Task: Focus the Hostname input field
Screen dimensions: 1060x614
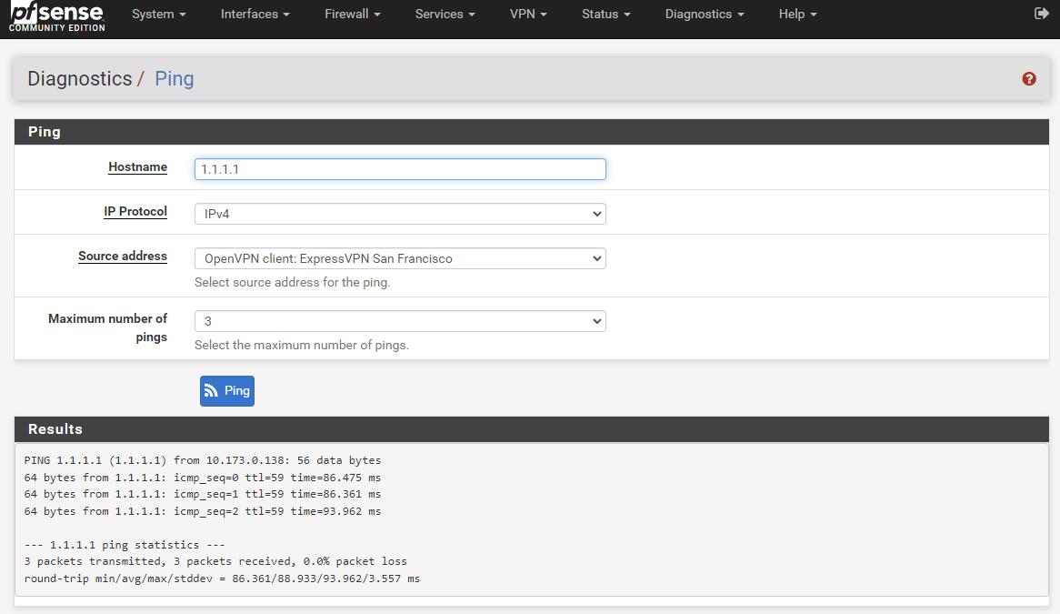Action: point(400,169)
